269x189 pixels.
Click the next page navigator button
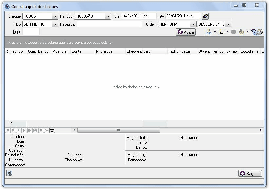point(29,130)
